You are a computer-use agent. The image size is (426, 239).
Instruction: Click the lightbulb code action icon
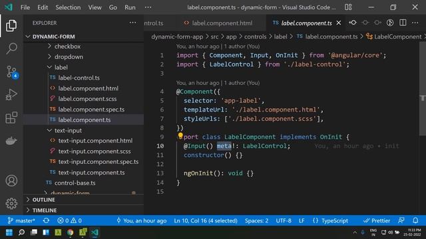tap(180, 135)
